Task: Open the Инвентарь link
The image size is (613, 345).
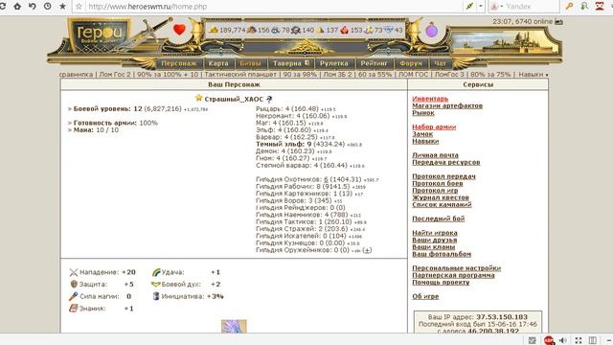Action: click(x=430, y=99)
